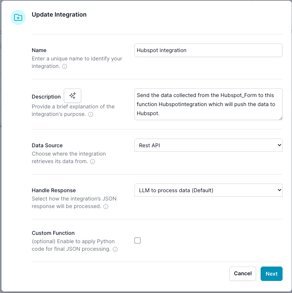The width and height of the screenshot is (292, 293).
Task: Click the Custom Function label text
Action: pyautogui.click(x=53, y=233)
